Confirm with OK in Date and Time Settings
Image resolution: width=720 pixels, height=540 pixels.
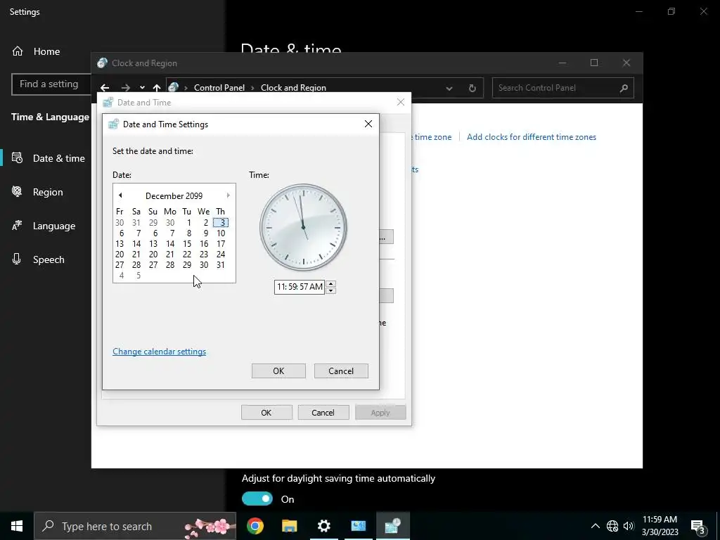pyautogui.click(x=278, y=371)
